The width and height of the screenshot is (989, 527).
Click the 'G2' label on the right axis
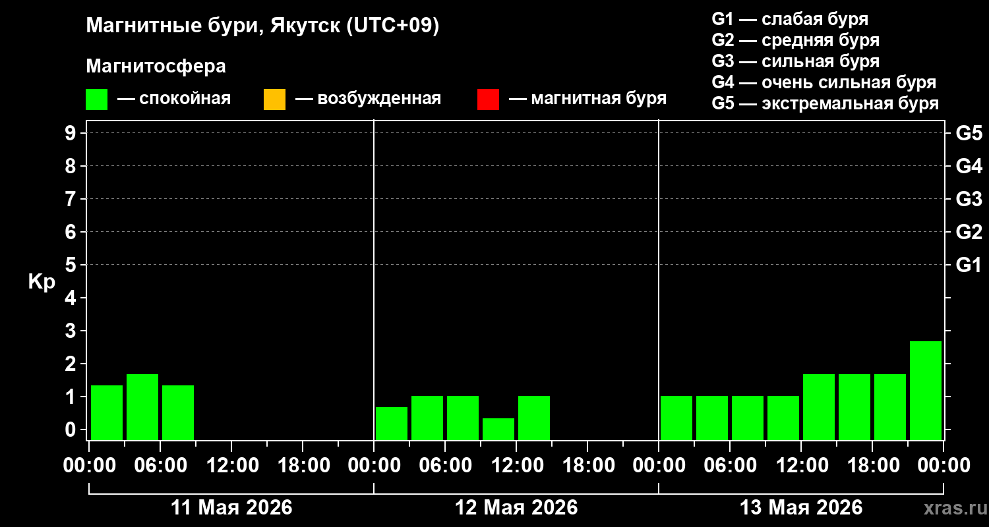969,232
